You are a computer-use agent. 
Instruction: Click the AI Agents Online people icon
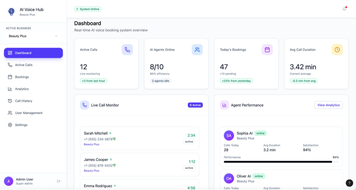pyautogui.click(x=197, y=50)
